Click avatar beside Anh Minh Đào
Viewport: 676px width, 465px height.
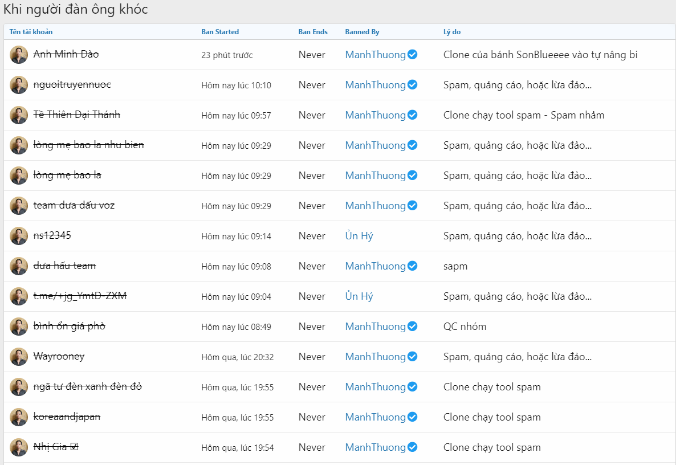click(x=19, y=55)
